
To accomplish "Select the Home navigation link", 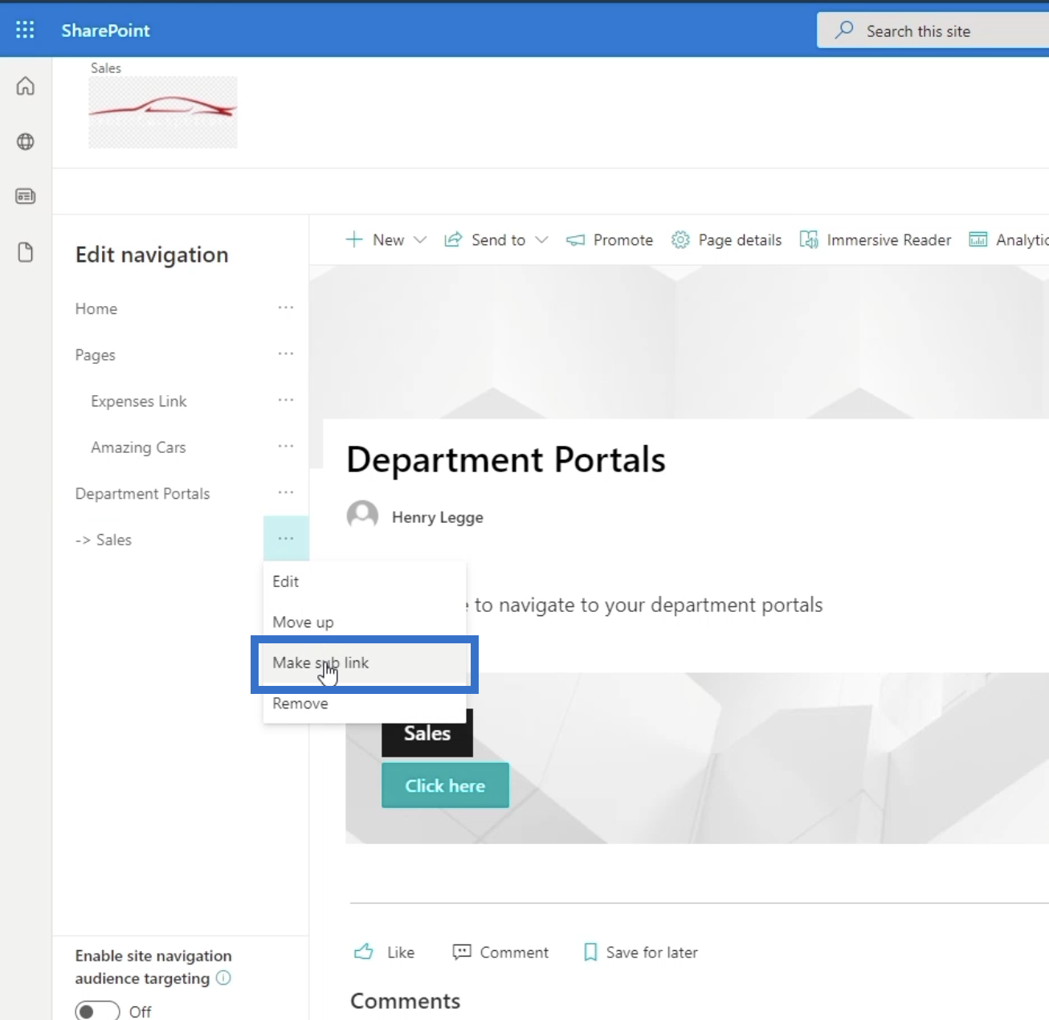I will [x=96, y=308].
